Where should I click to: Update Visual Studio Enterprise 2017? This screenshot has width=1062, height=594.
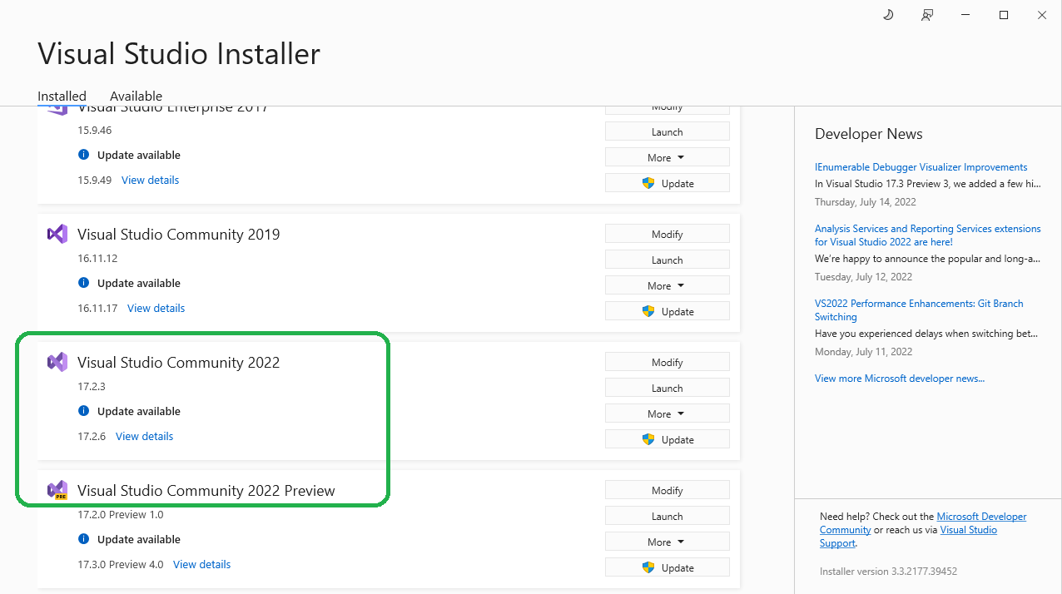coord(667,183)
